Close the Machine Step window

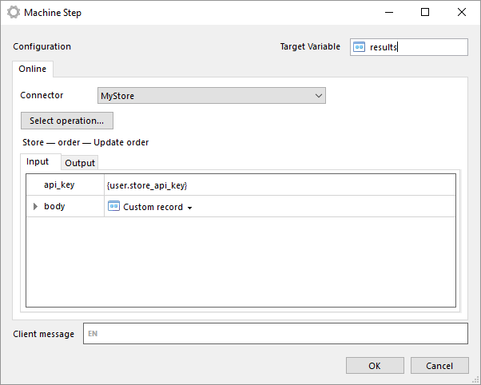461,12
